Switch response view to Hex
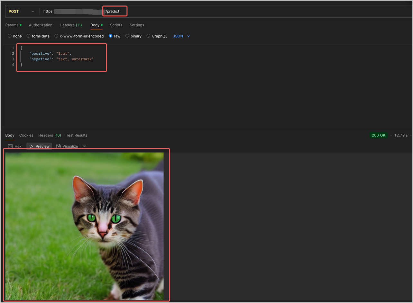The width and height of the screenshot is (413, 303). point(15,146)
